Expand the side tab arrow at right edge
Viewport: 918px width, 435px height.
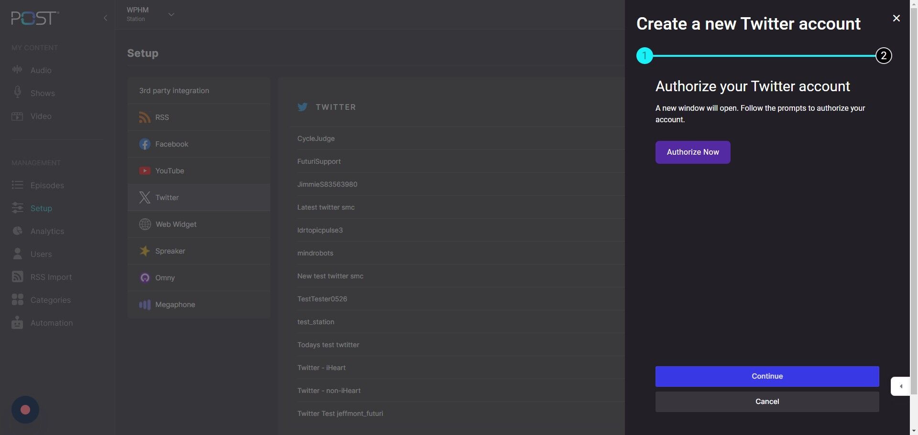(900, 386)
